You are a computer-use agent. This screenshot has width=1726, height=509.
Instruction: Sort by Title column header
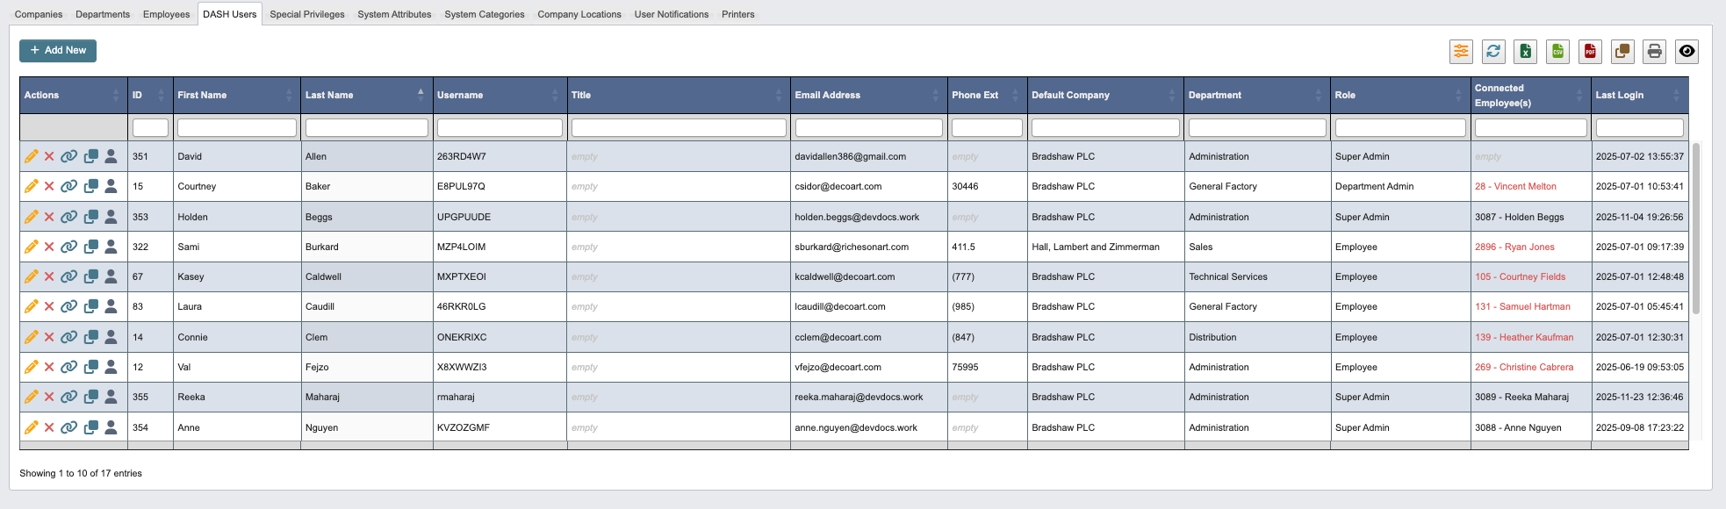[679, 95]
